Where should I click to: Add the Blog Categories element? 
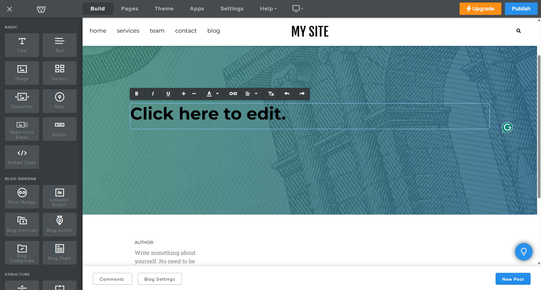[x=22, y=252]
